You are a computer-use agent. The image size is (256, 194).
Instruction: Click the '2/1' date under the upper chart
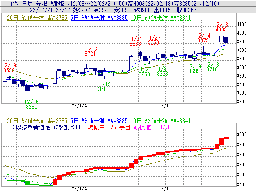coord(165,106)
